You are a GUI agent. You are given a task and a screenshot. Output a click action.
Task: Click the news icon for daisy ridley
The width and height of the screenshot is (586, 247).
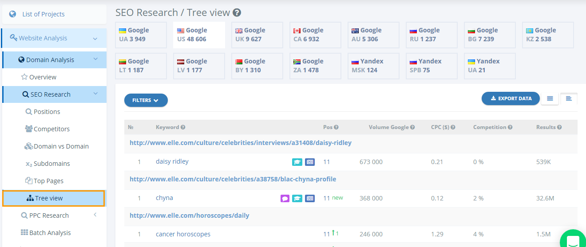[x=310, y=162]
